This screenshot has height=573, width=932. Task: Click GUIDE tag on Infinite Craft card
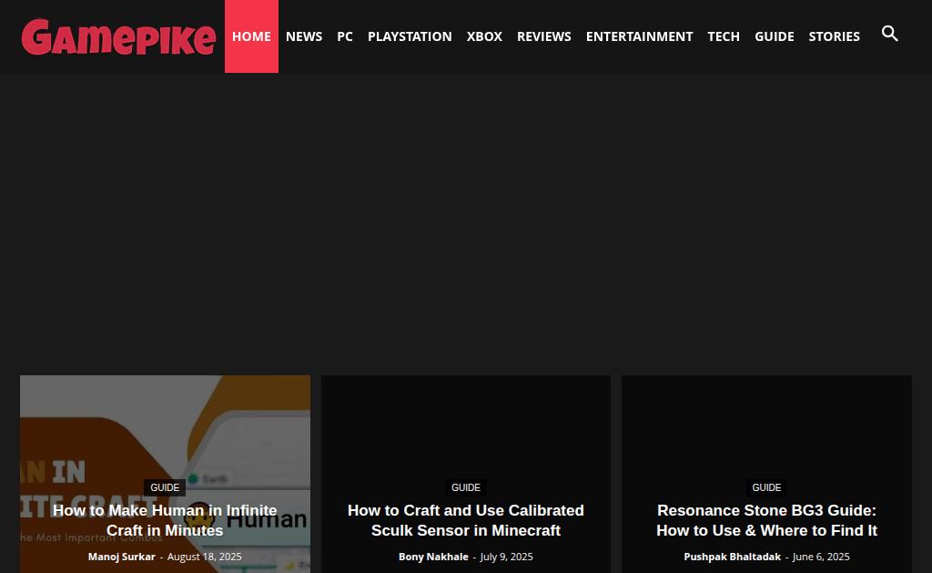165,488
